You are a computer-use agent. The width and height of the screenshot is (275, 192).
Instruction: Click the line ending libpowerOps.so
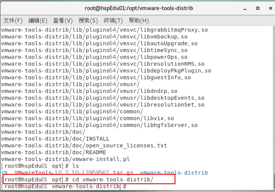[94, 57]
